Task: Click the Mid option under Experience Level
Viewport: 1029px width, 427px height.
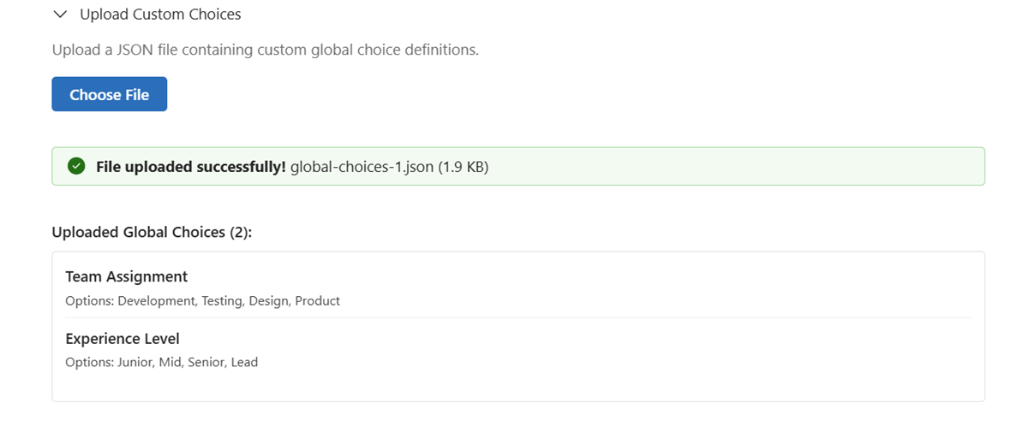Action: point(171,362)
